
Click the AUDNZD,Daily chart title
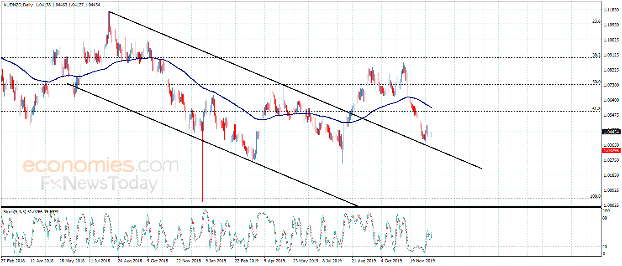click(18, 4)
